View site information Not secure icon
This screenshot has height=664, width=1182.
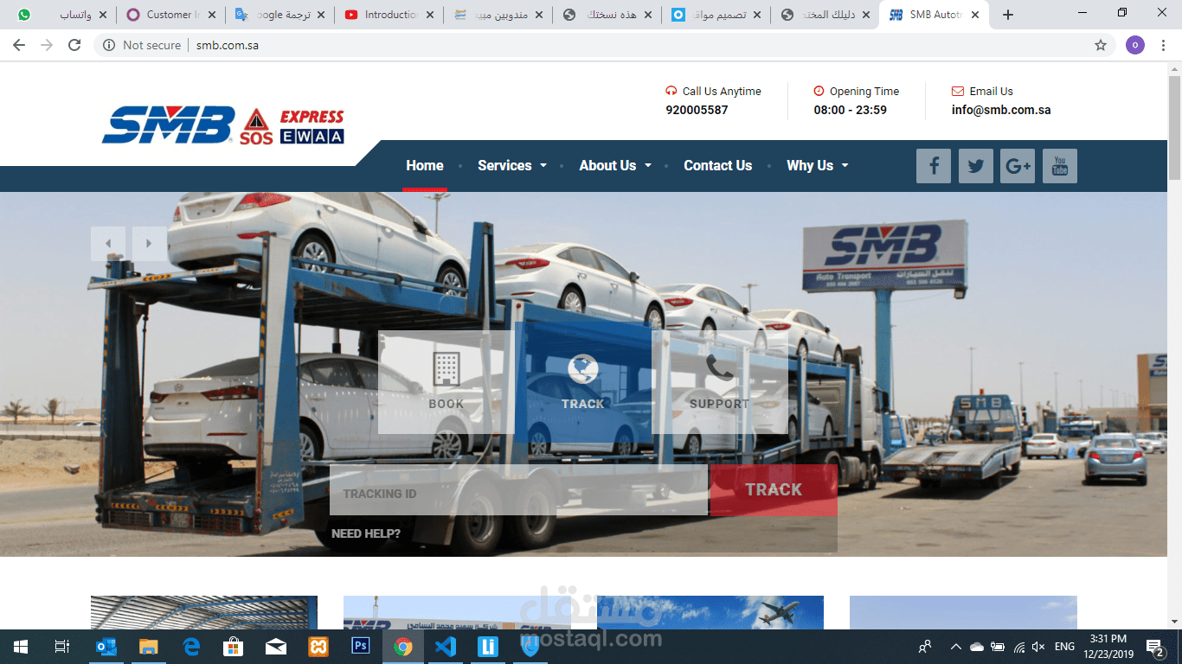pos(108,45)
